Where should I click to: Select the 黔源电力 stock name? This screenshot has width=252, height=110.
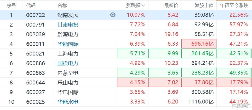coord(68,34)
